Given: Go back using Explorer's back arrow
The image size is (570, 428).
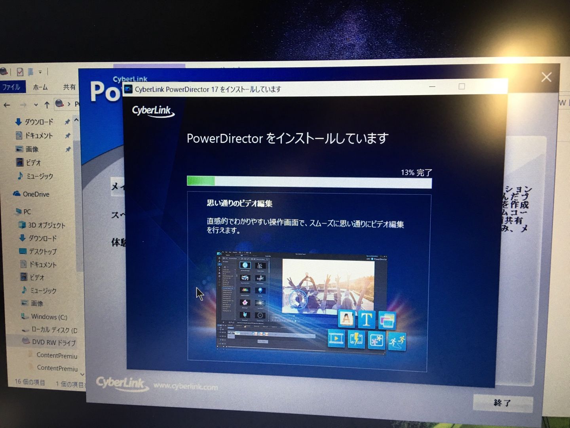Looking at the screenshot, I should [7, 105].
